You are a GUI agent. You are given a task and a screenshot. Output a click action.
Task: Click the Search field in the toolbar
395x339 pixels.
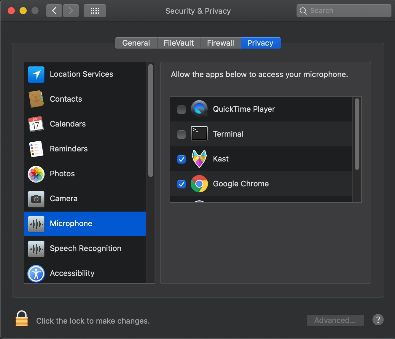[344, 11]
